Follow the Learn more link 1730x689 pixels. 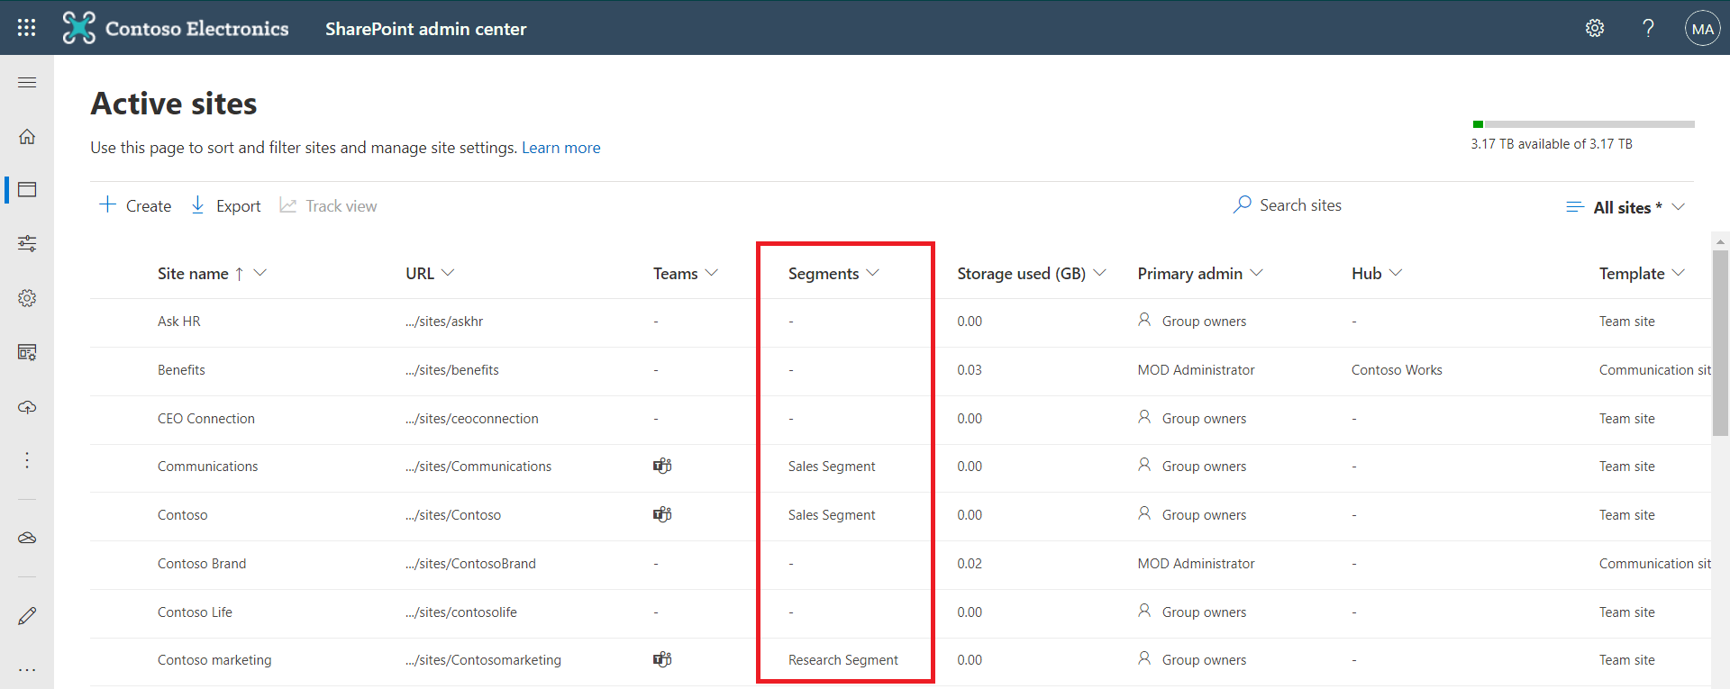tap(560, 148)
